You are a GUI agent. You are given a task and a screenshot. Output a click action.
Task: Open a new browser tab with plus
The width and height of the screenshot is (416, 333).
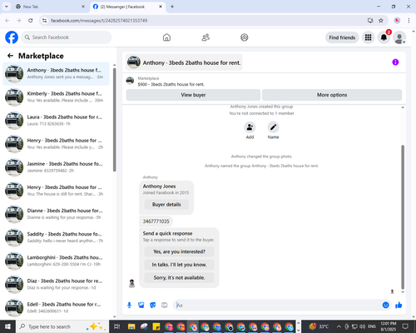pyautogui.click(x=172, y=7)
